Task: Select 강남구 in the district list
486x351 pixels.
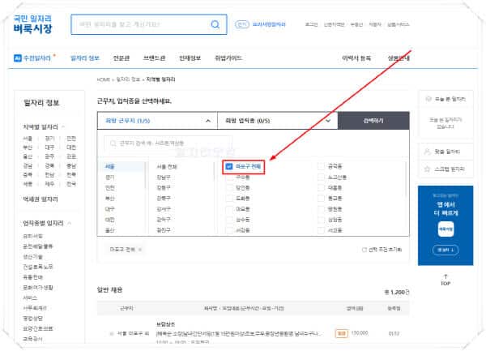Action: (164, 178)
